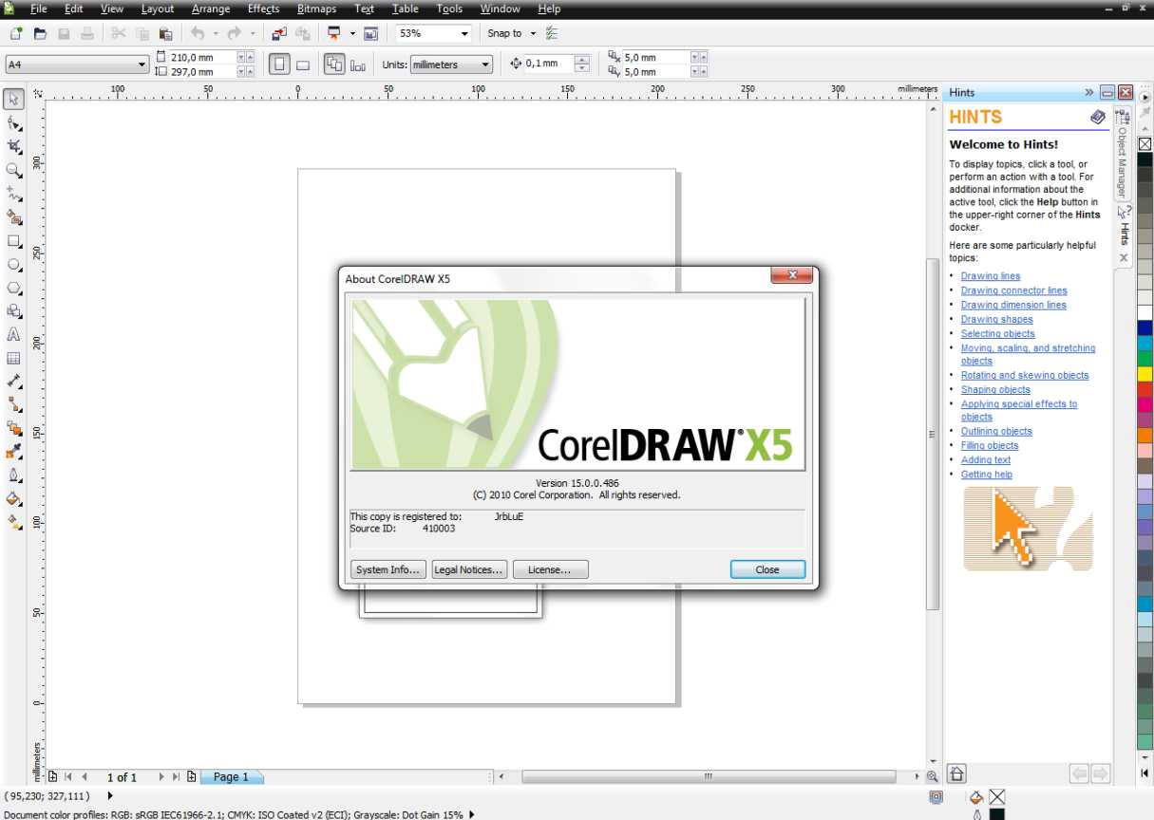
Task: Select the Crop tool
Action: (13, 147)
